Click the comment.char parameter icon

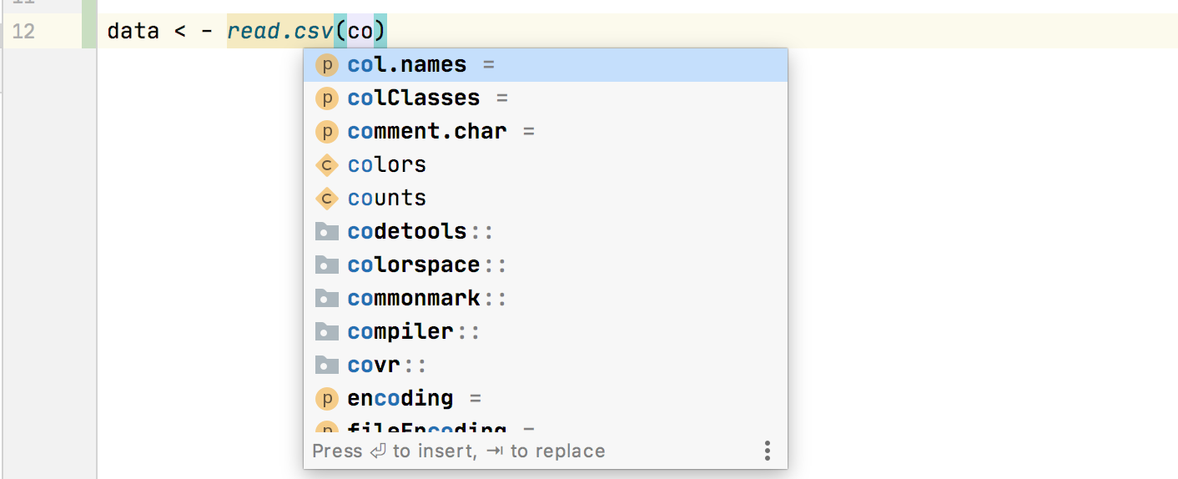tap(326, 132)
